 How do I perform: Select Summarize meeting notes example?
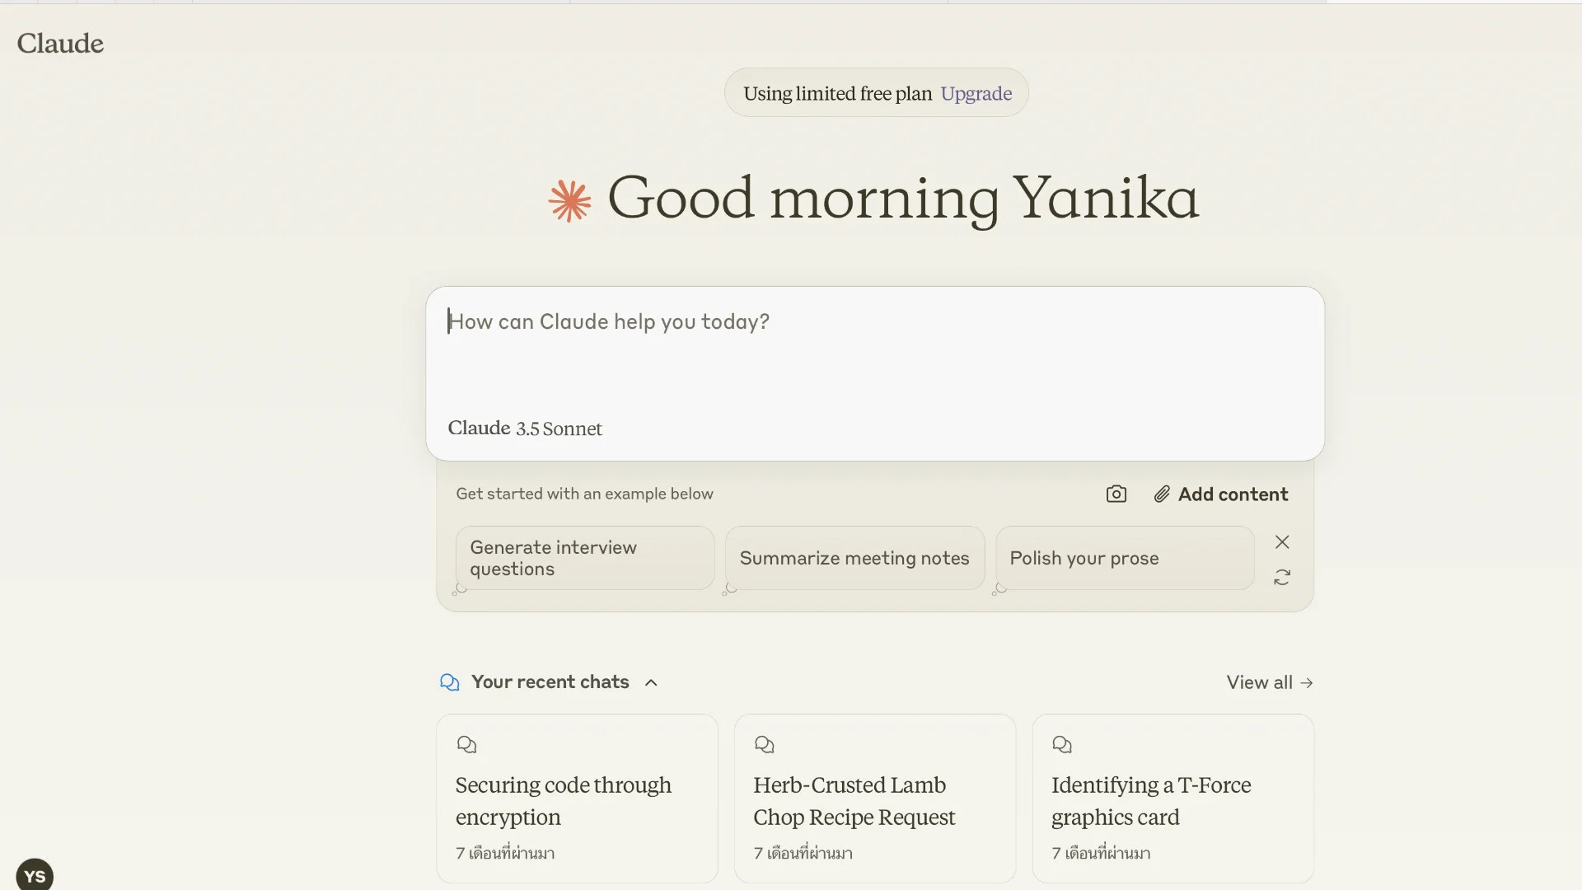pyautogui.click(x=854, y=558)
